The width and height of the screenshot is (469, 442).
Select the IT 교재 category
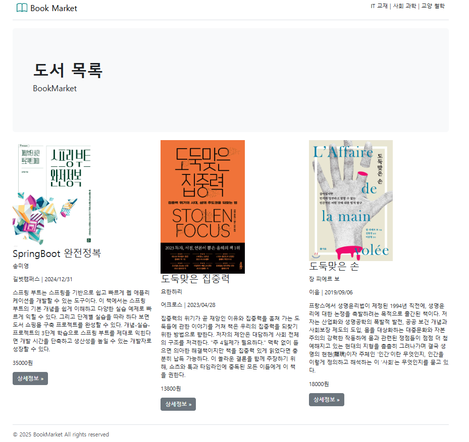pos(379,6)
